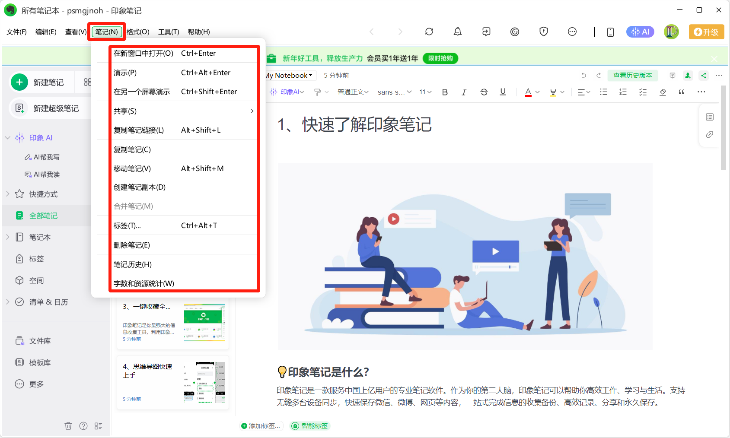This screenshot has height=438, width=730.
Task: Click the shield security icon
Action: [x=543, y=32]
